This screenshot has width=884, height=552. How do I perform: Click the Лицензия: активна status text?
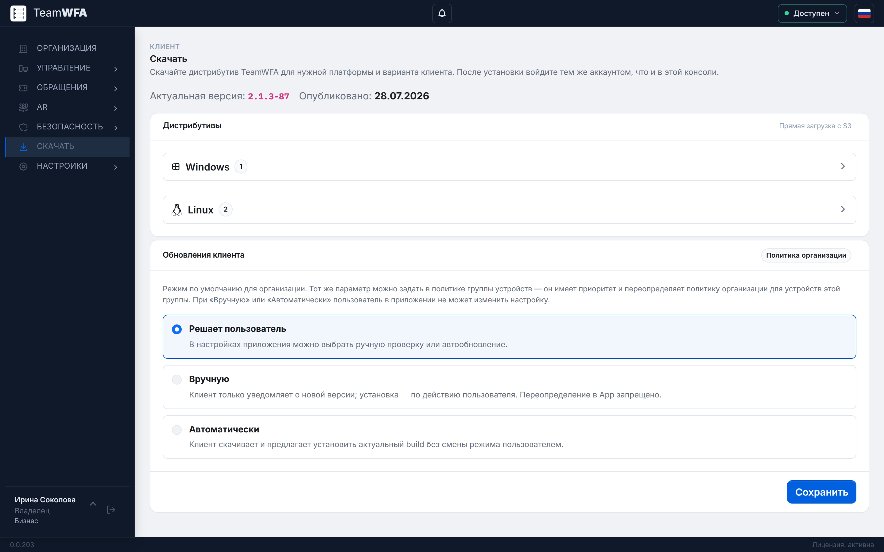843,545
